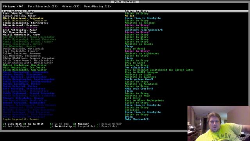The image size is (250, 141).
Task: Select Tekkud Tunbecor, Armorer
Action: 22,53
